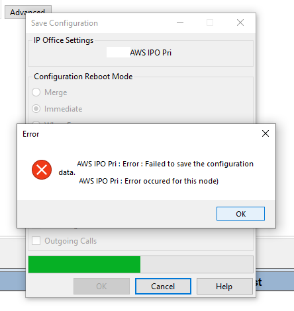Open Help from Save Configuration dialog
The width and height of the screenshot is (294, 311).
pyautogui.click(x=224, y=286)
